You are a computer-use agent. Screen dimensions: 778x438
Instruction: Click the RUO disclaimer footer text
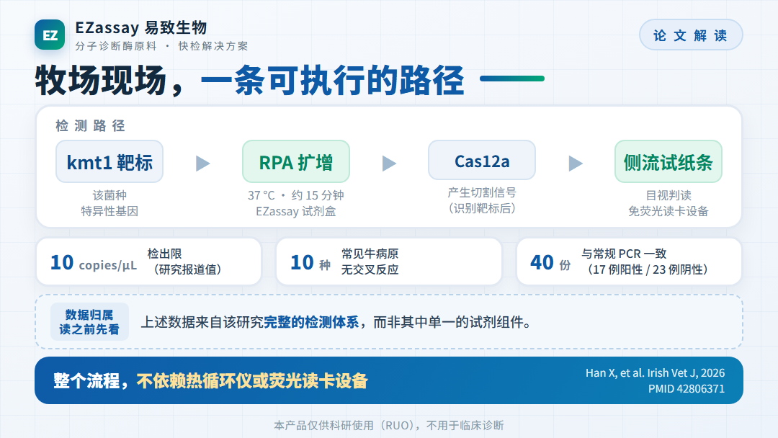[389, 425]
